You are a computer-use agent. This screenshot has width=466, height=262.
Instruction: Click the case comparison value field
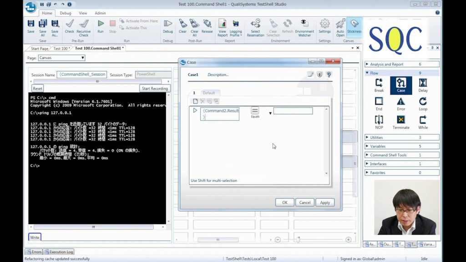coord(293,111)
